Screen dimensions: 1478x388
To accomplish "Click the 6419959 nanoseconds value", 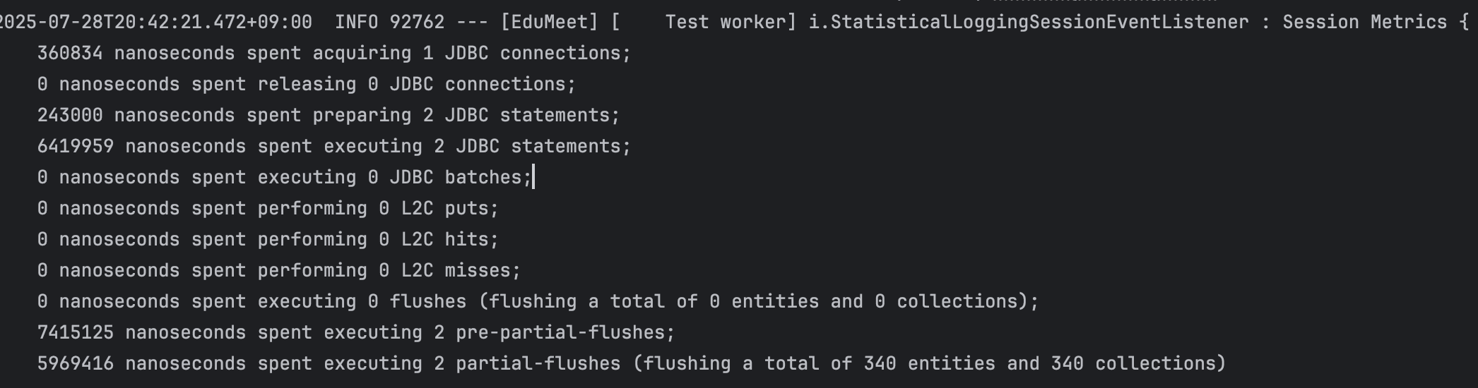I will [76, 146].
